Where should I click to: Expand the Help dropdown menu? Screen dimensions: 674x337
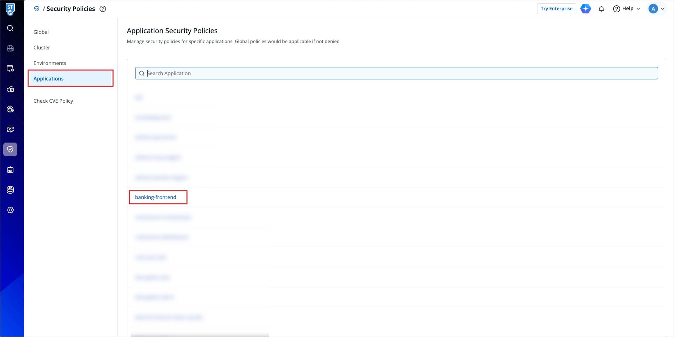coord(627,9)
